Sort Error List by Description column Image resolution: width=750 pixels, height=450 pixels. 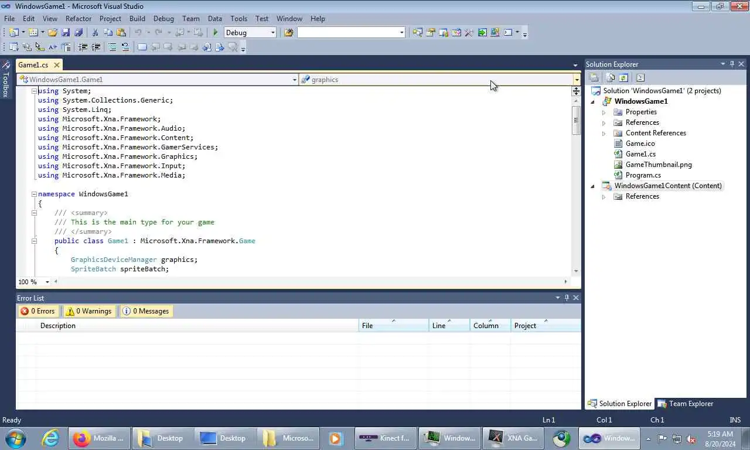198,326
